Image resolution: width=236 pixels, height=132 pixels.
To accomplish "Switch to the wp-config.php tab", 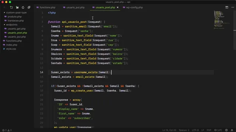I will 133,7.
